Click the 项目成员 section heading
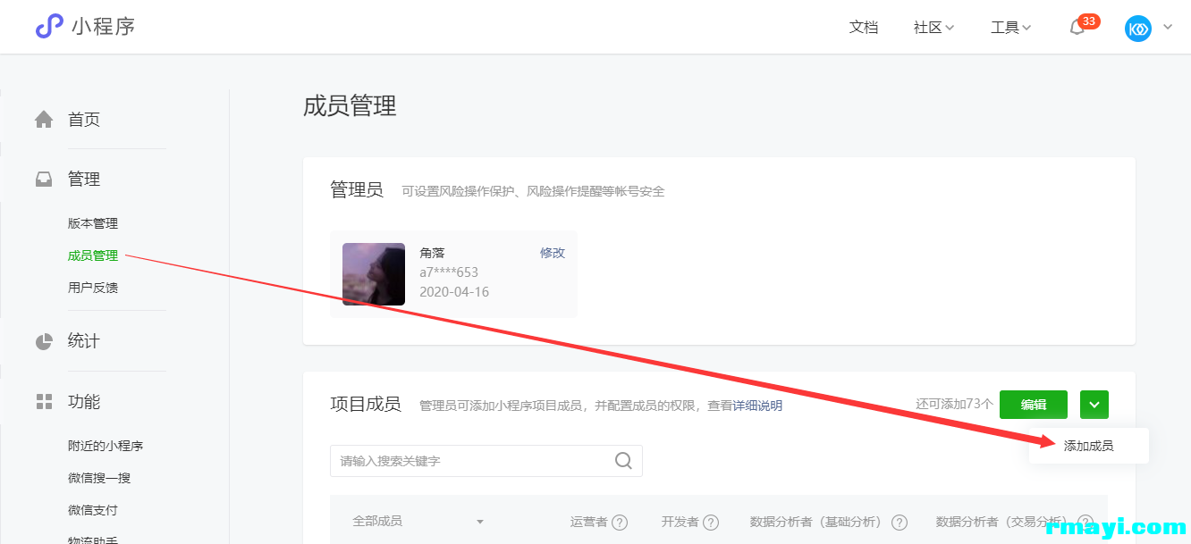This screenshot has height=544, width=1191. 366,404
